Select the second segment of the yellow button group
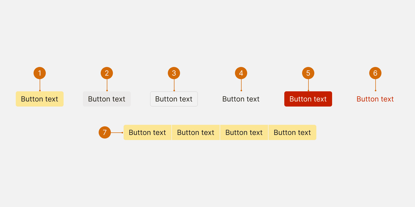 196,132
